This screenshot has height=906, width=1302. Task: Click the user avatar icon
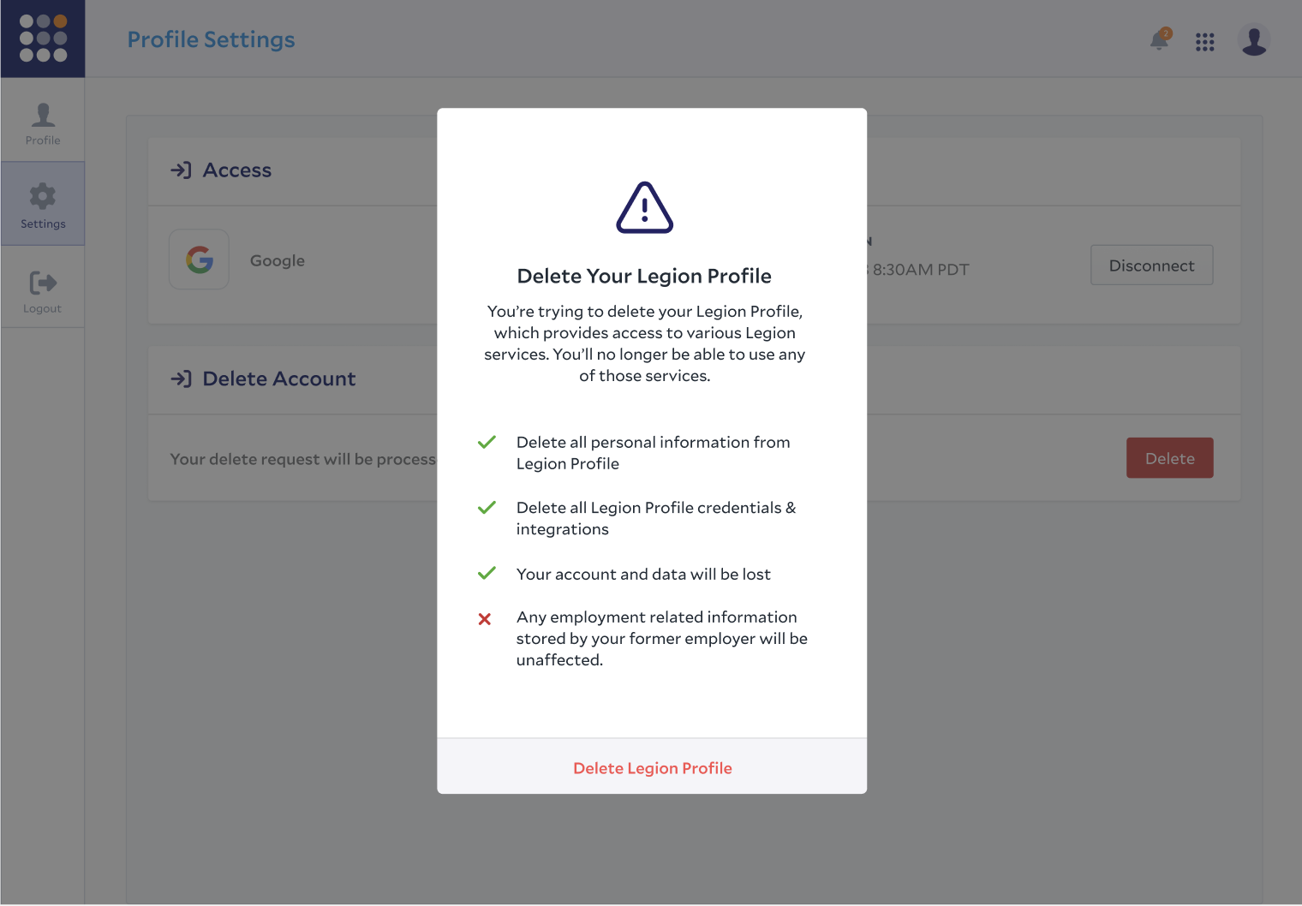pos(1254,40)
